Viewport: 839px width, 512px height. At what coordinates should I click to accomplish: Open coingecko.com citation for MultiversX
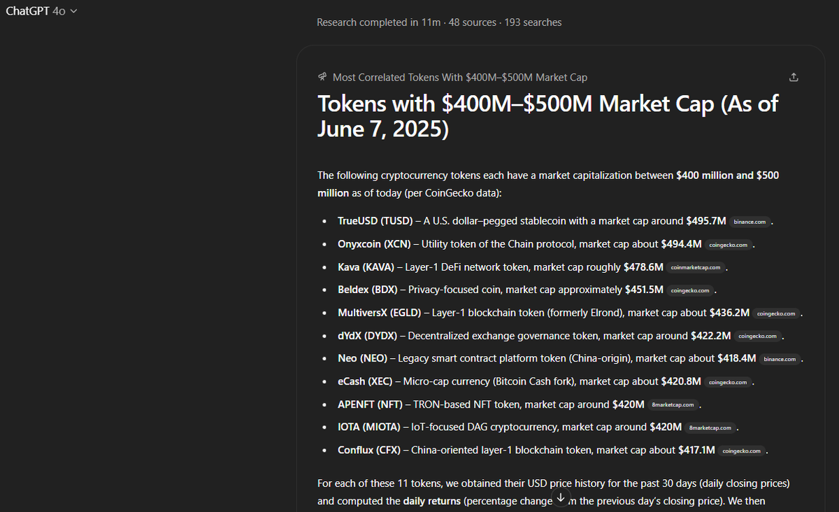pos(776,313)
